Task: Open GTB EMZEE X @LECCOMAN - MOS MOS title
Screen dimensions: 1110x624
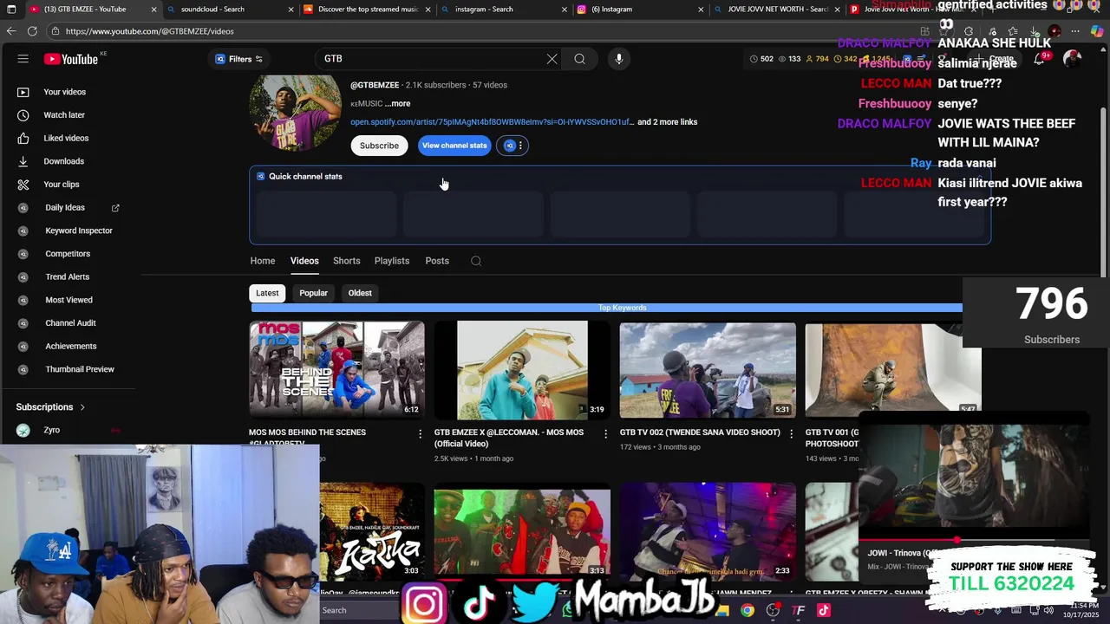Action: [x=507, y=438]
